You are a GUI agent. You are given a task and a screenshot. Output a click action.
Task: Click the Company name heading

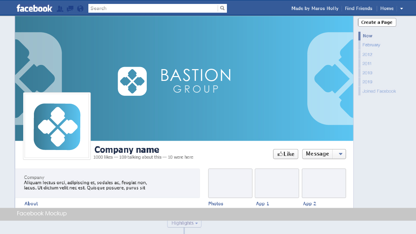click(x=127, y=150)
